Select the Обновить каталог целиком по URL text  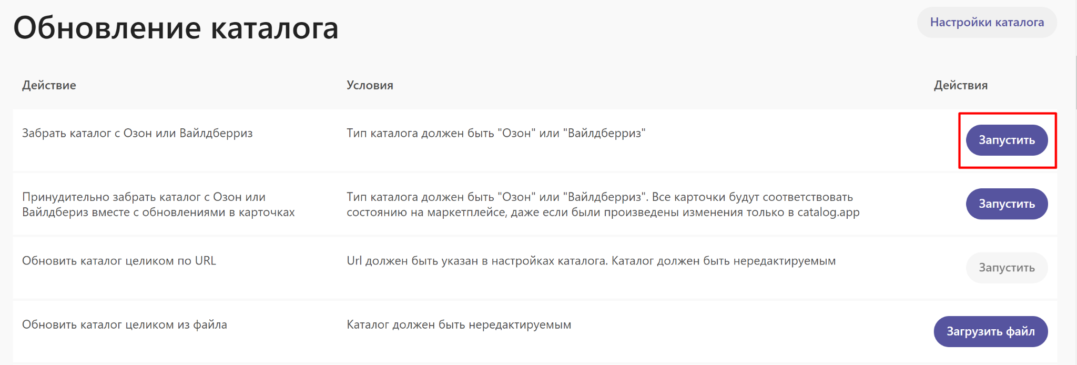[x=119, y=261]
